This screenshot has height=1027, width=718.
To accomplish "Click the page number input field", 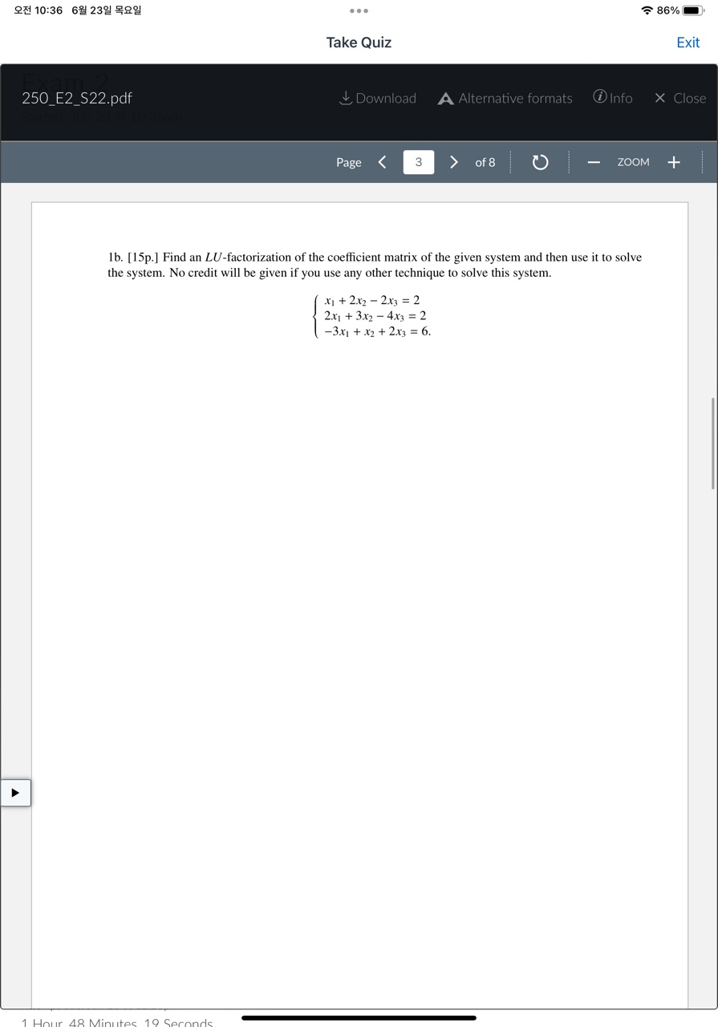I will (418, 162).
